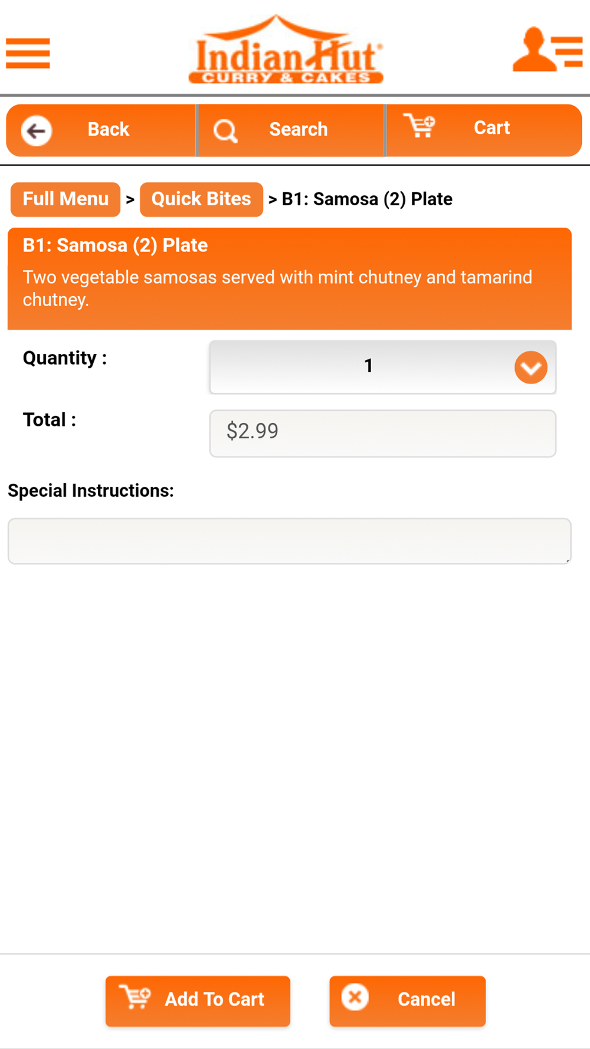
Task: Open the Quantity selector showing 1
Action: tap(383, 367)
